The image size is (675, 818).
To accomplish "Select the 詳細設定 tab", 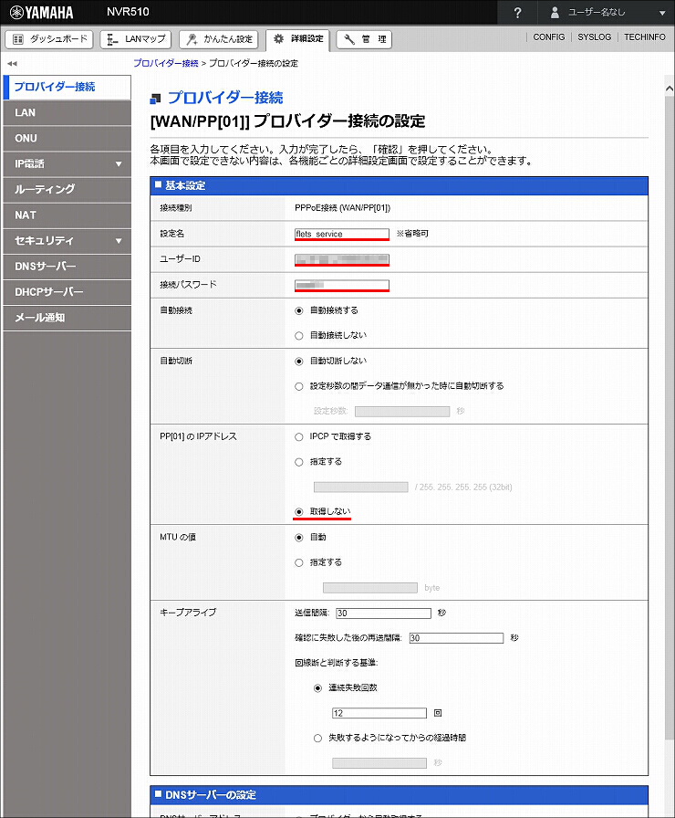I will [x=297, y=39].
